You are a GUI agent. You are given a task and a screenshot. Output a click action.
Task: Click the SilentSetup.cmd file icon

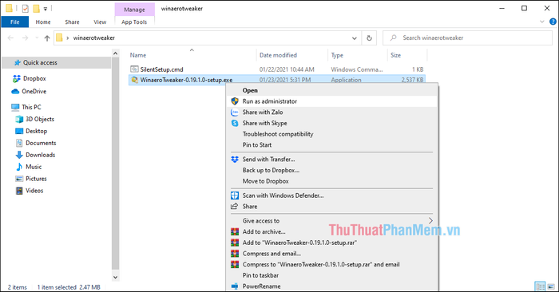(134, 69)
